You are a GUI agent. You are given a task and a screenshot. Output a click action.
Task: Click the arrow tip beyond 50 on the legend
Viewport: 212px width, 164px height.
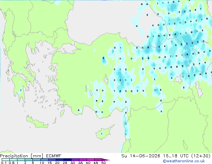click(106, 160)
